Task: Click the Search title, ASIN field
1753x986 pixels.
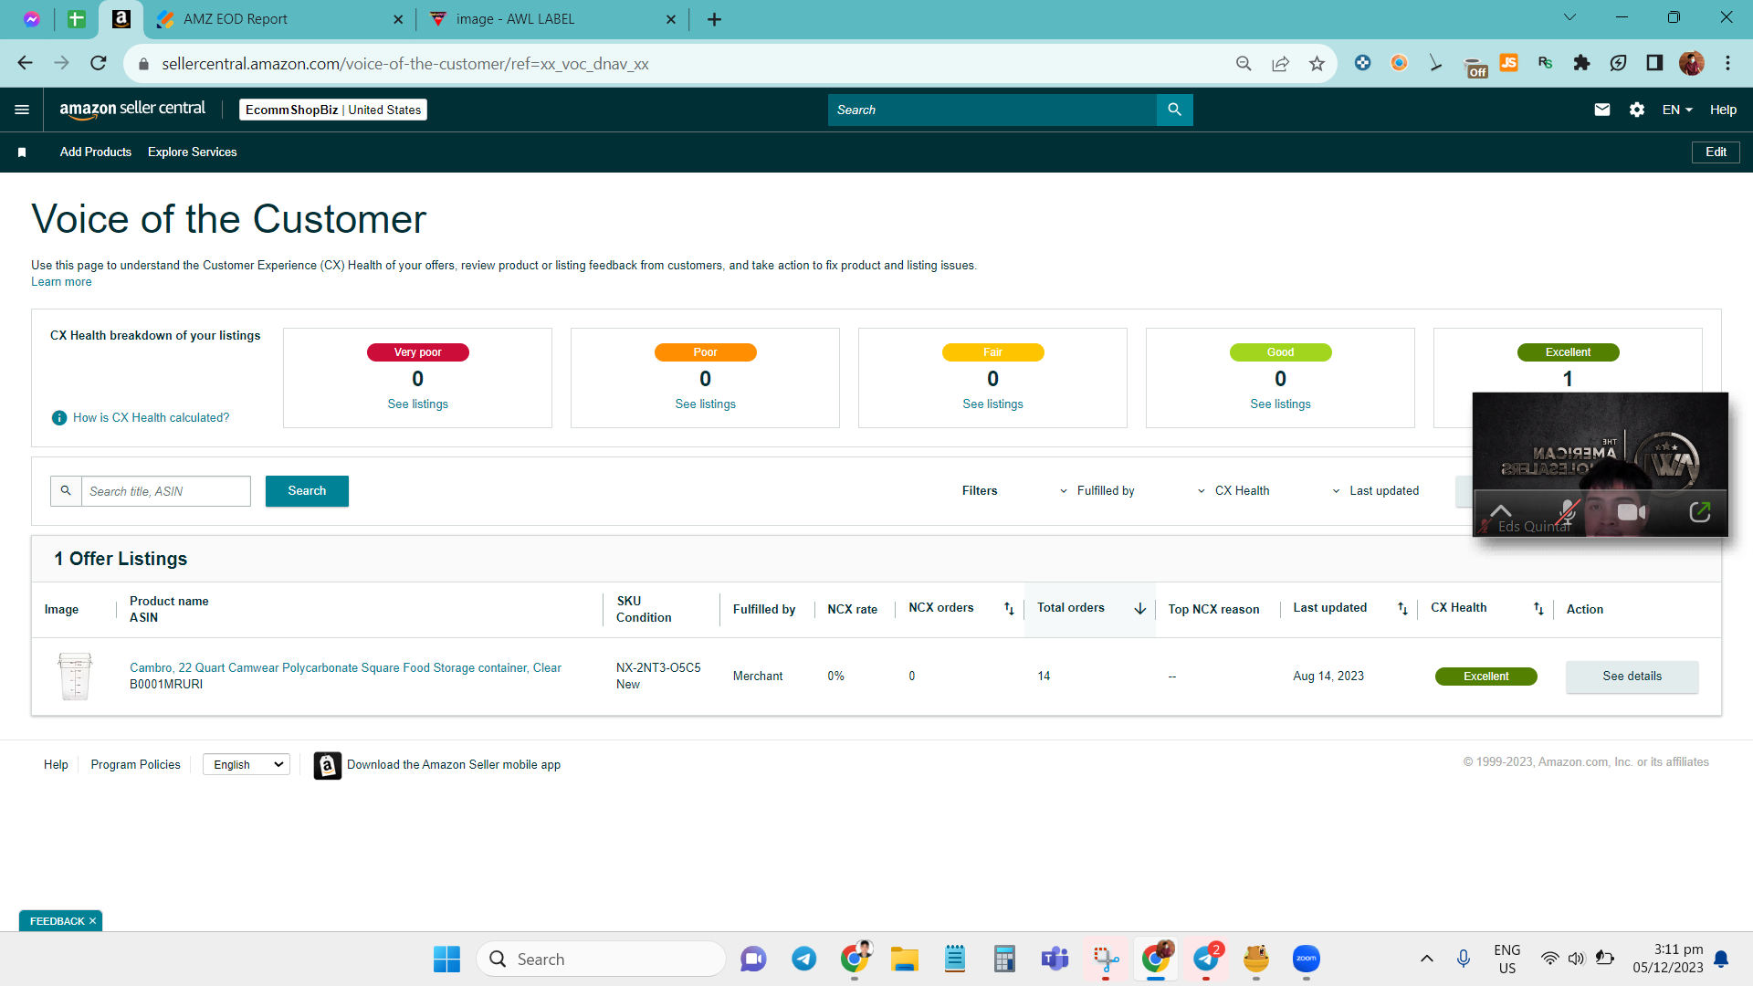Action: tap(166, 491)
